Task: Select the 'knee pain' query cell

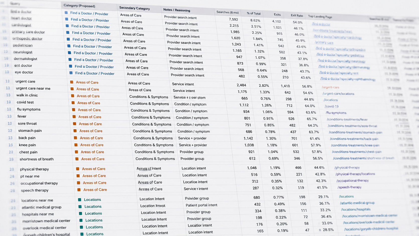Action: coord(27,145)
